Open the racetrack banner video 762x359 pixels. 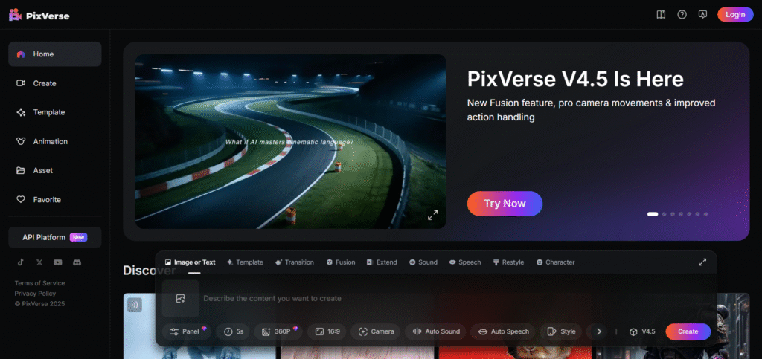(291, 141)
